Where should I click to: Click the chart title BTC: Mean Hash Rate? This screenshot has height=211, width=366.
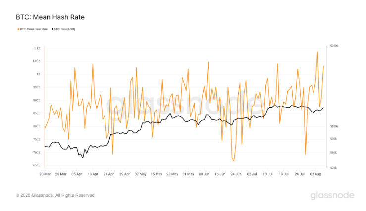(51, 17)
